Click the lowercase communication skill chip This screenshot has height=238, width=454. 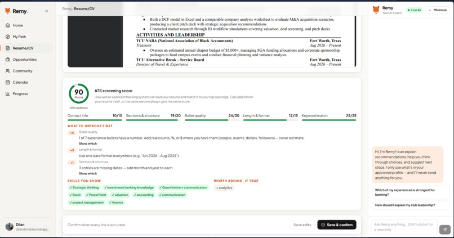click(x=172, y=195)
